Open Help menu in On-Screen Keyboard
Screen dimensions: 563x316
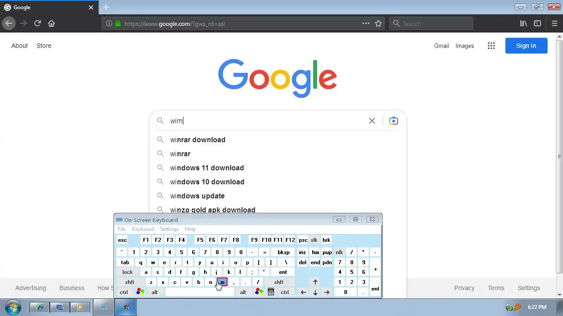190,229
